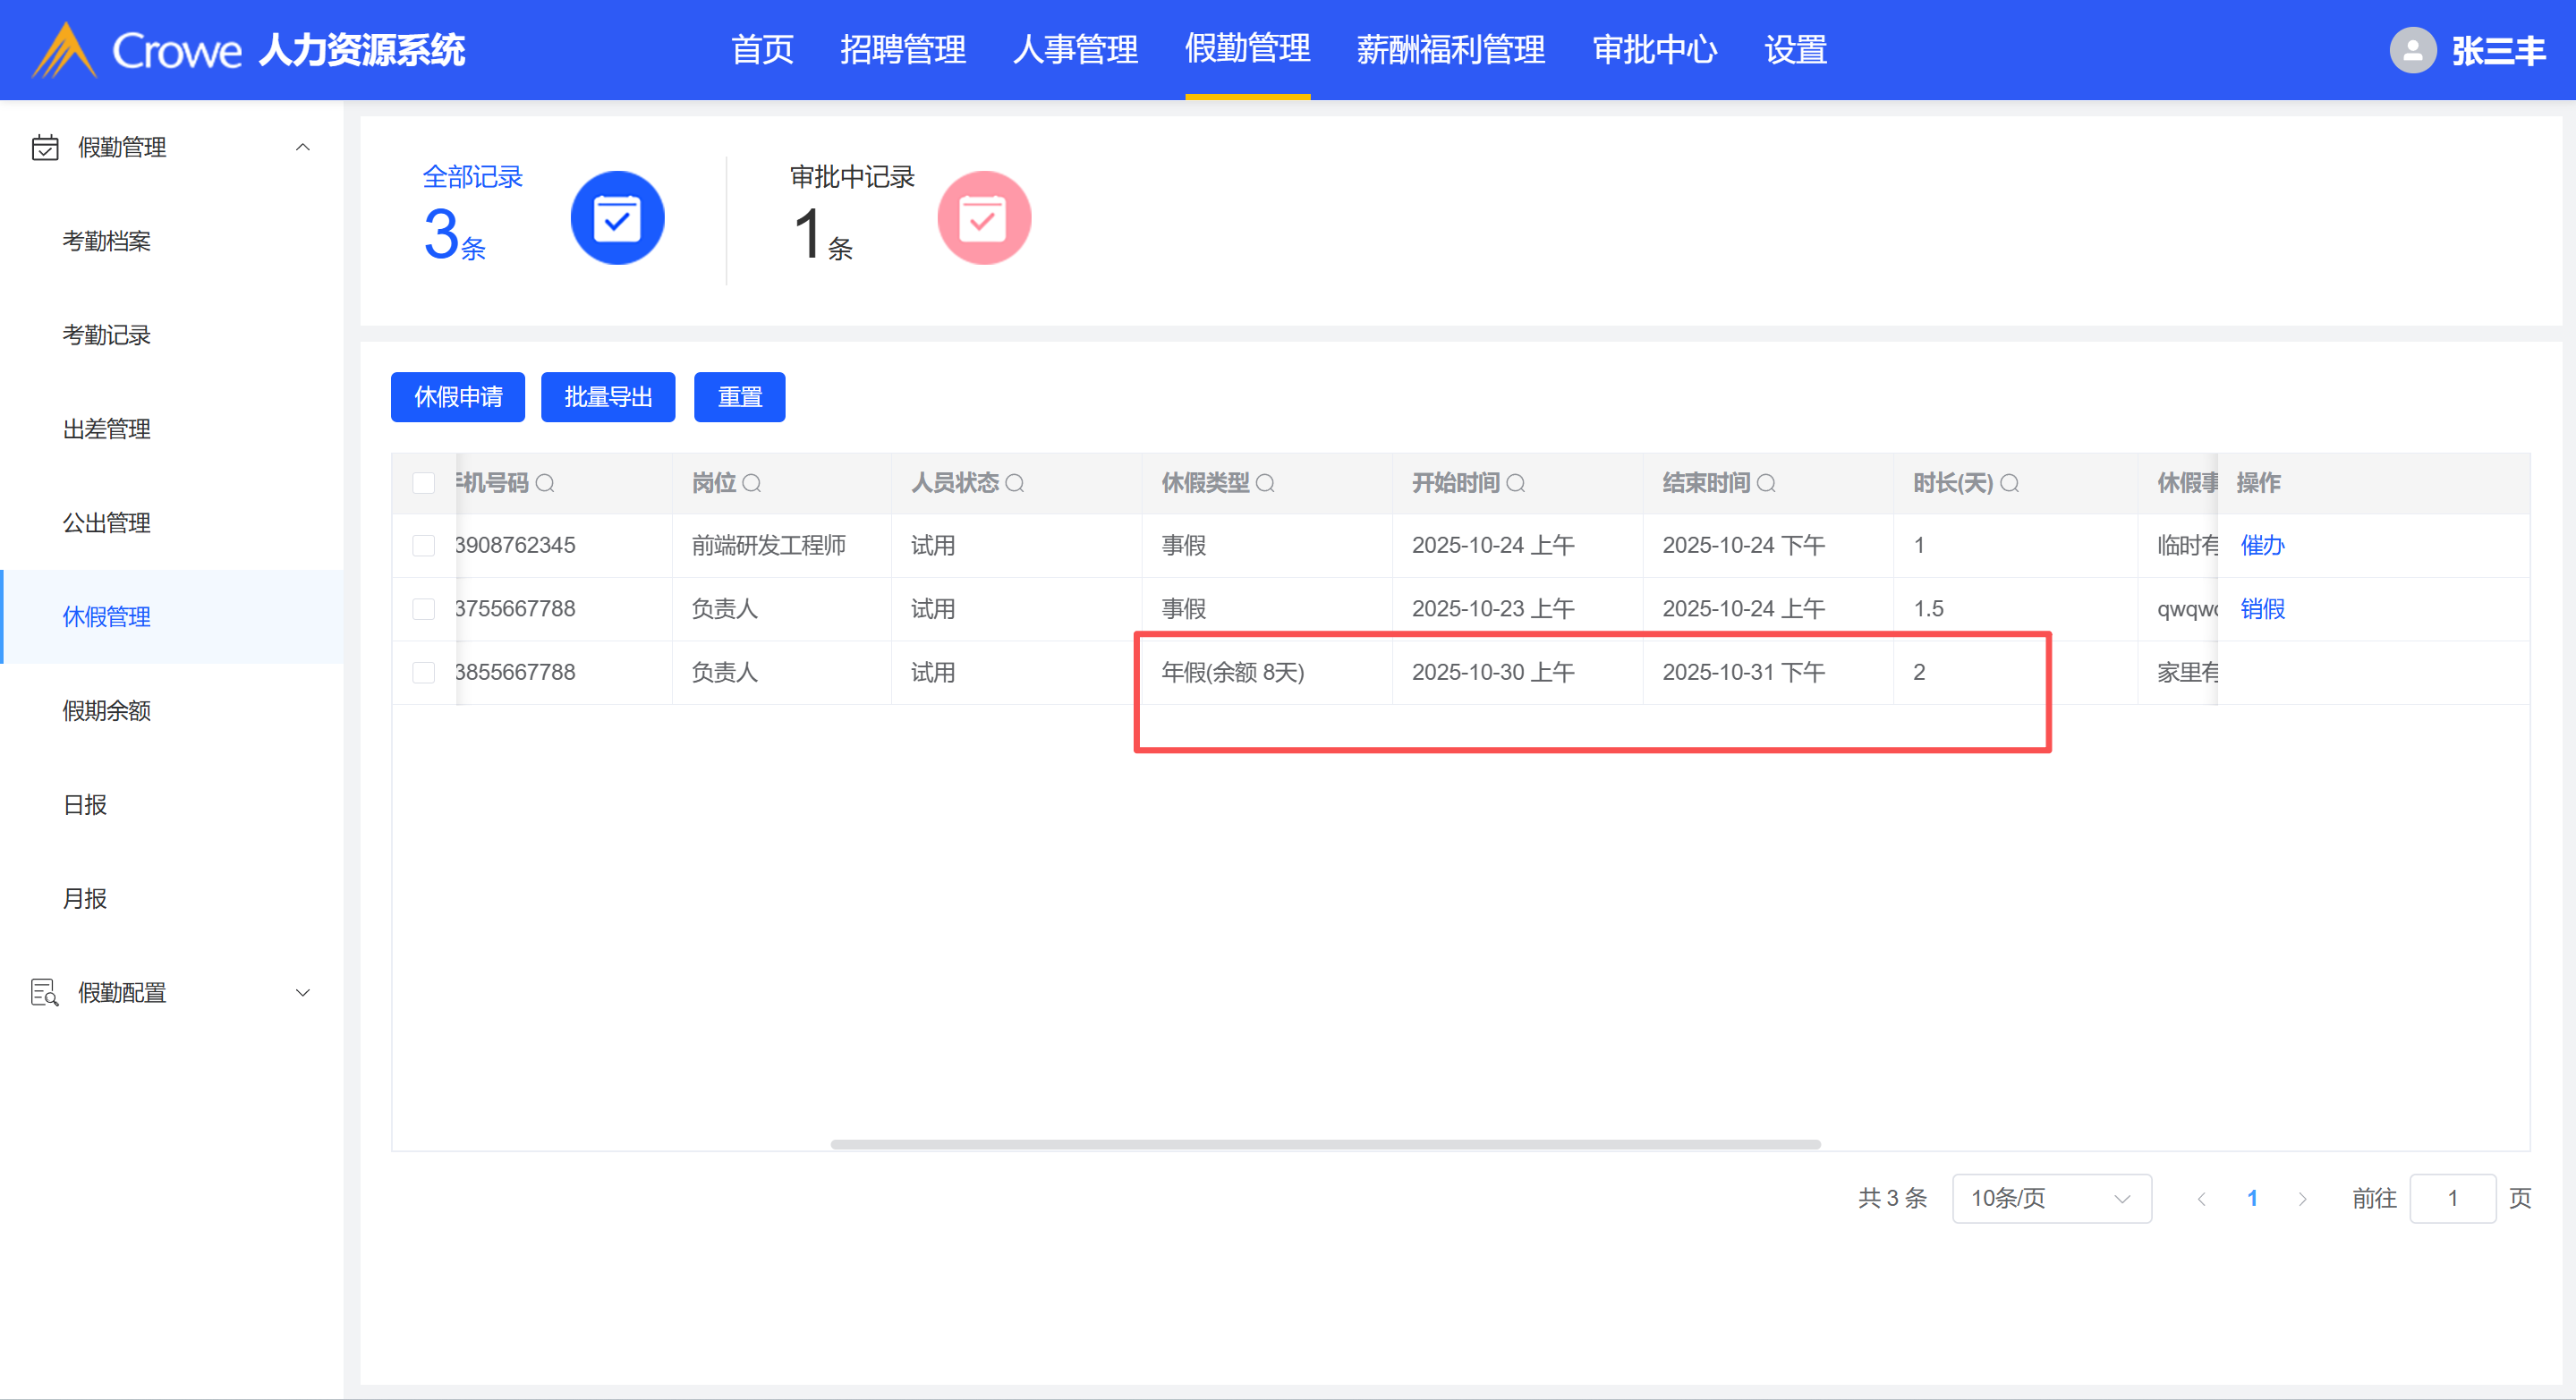2576x1400 pixels.
Task: Click search icon in 时长(天) column header
Action: tap(2009, 484)
